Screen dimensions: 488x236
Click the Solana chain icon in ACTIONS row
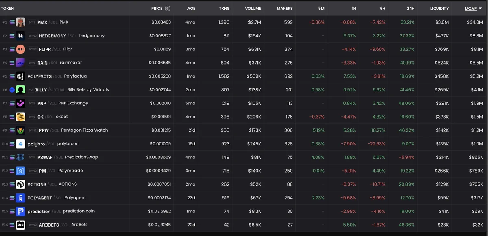[12, 184]
